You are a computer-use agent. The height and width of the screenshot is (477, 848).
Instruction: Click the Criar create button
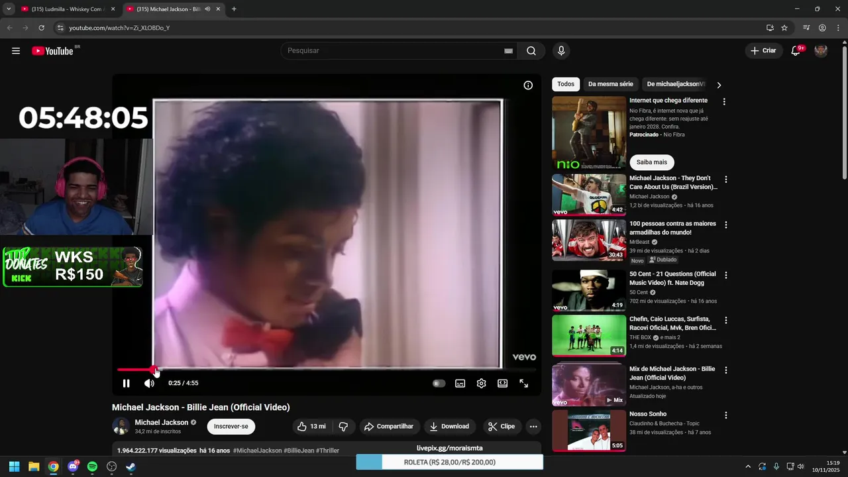coord(763,51)
